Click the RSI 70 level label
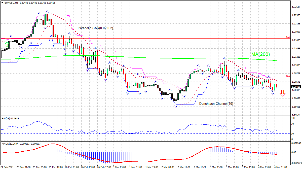 pyautogui.click(x=293, y=124)
